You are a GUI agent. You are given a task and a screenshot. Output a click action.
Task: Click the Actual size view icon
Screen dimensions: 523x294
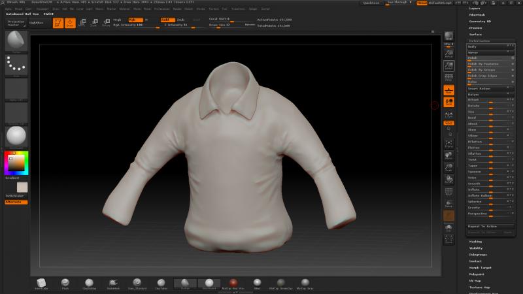[x=448, y=54]
